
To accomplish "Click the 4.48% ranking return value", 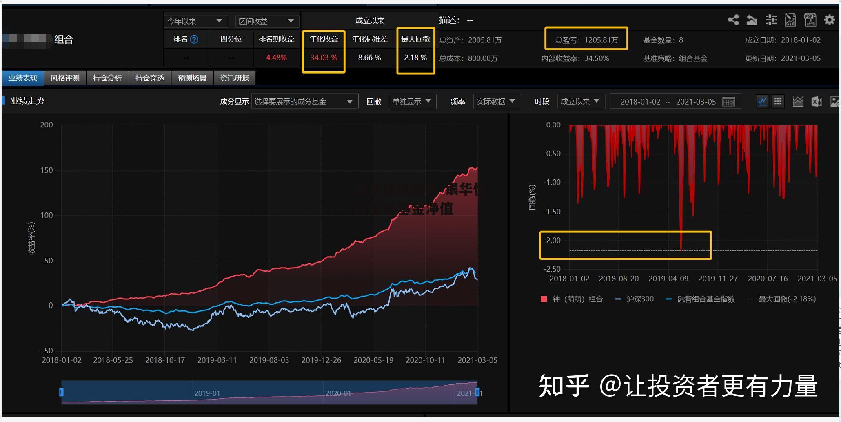I will (x=276, y=58).
